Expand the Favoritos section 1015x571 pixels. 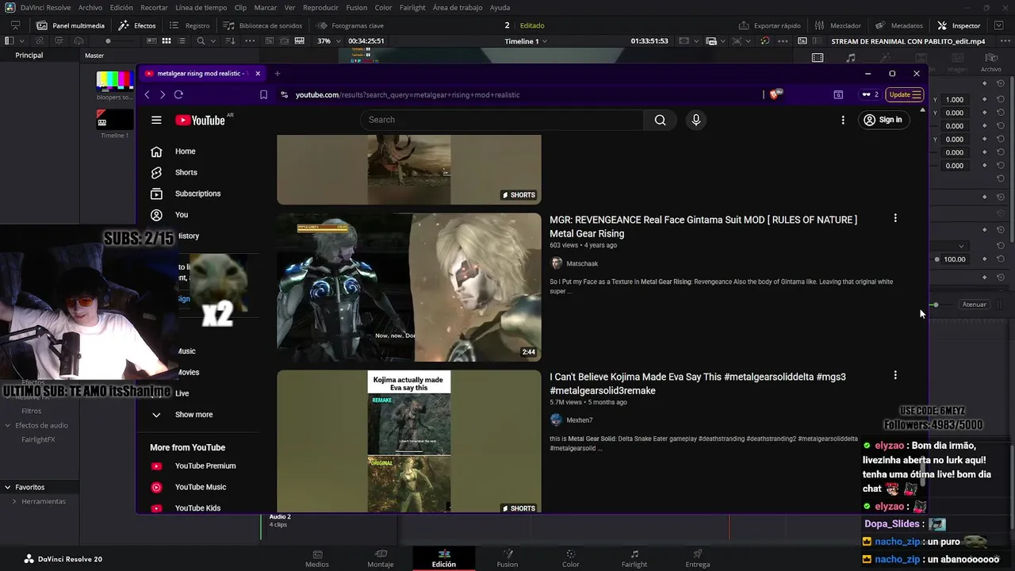[7, 487]
